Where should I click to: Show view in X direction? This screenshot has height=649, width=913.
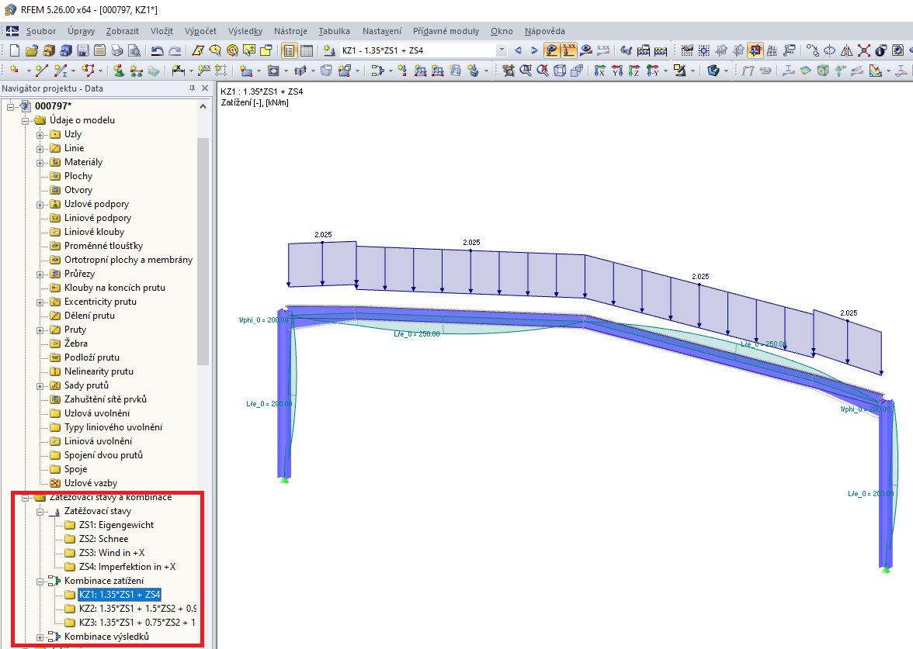pos(599,71)
